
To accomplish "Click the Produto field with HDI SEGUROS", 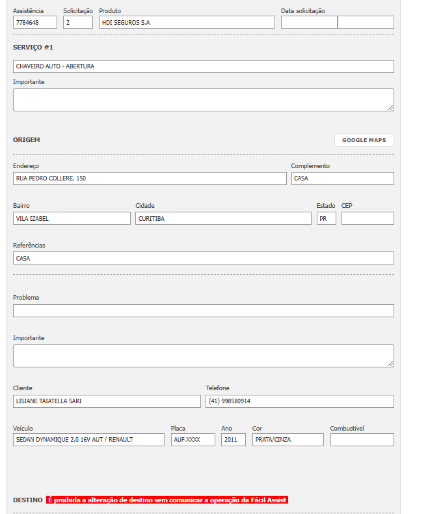I will coord(187,22).
